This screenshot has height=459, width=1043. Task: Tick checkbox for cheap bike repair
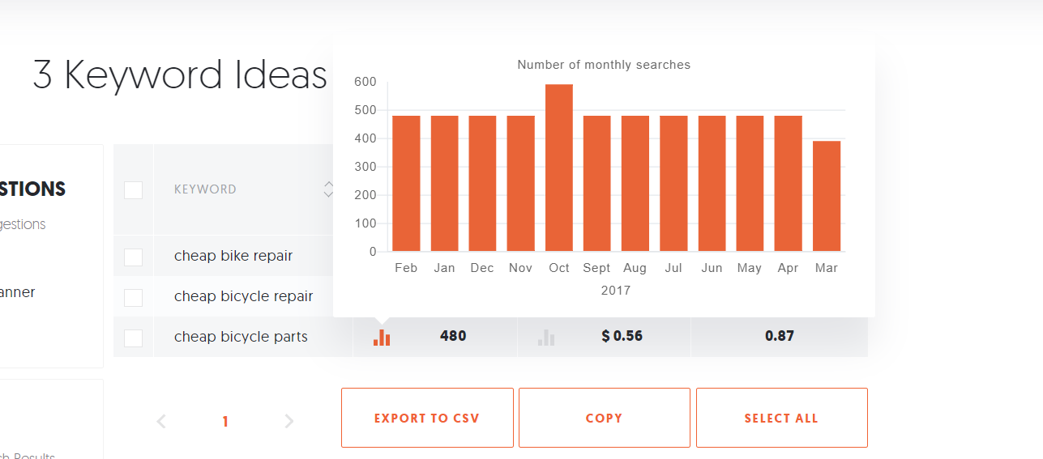133,257
